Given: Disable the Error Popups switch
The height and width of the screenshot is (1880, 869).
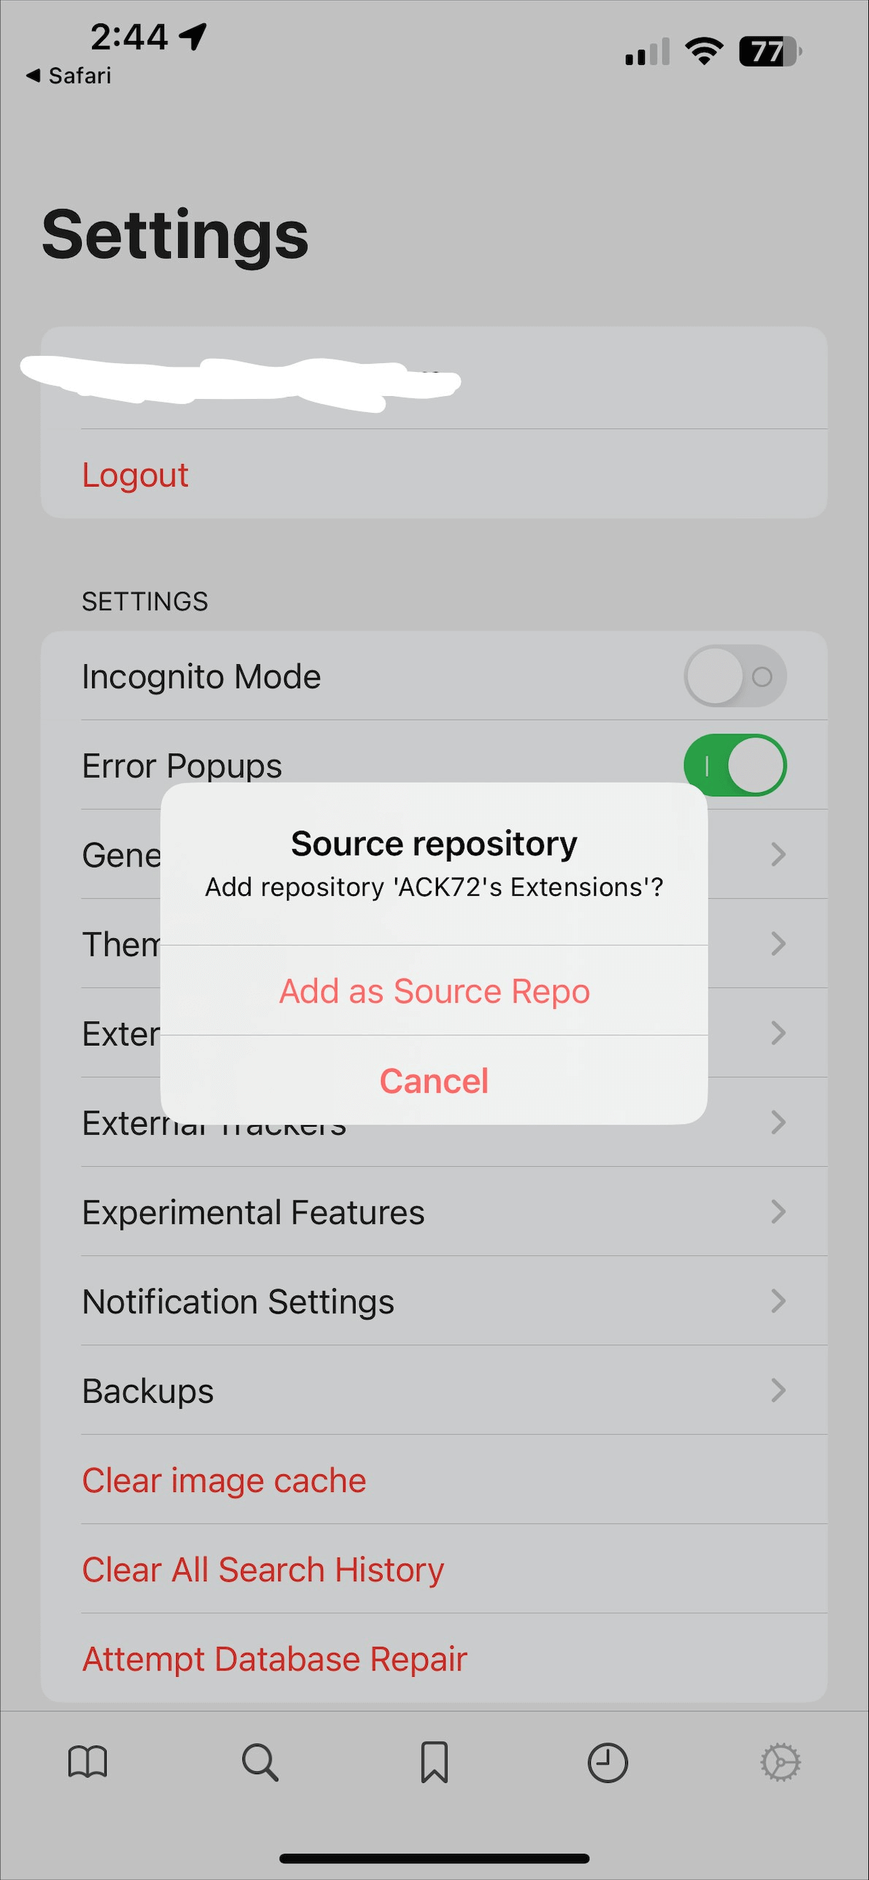Looking at the screenshot, I should 735,765.
